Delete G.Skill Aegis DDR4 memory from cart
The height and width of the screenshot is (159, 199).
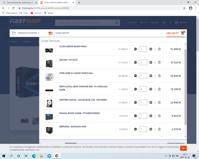[x=159, y=89]
